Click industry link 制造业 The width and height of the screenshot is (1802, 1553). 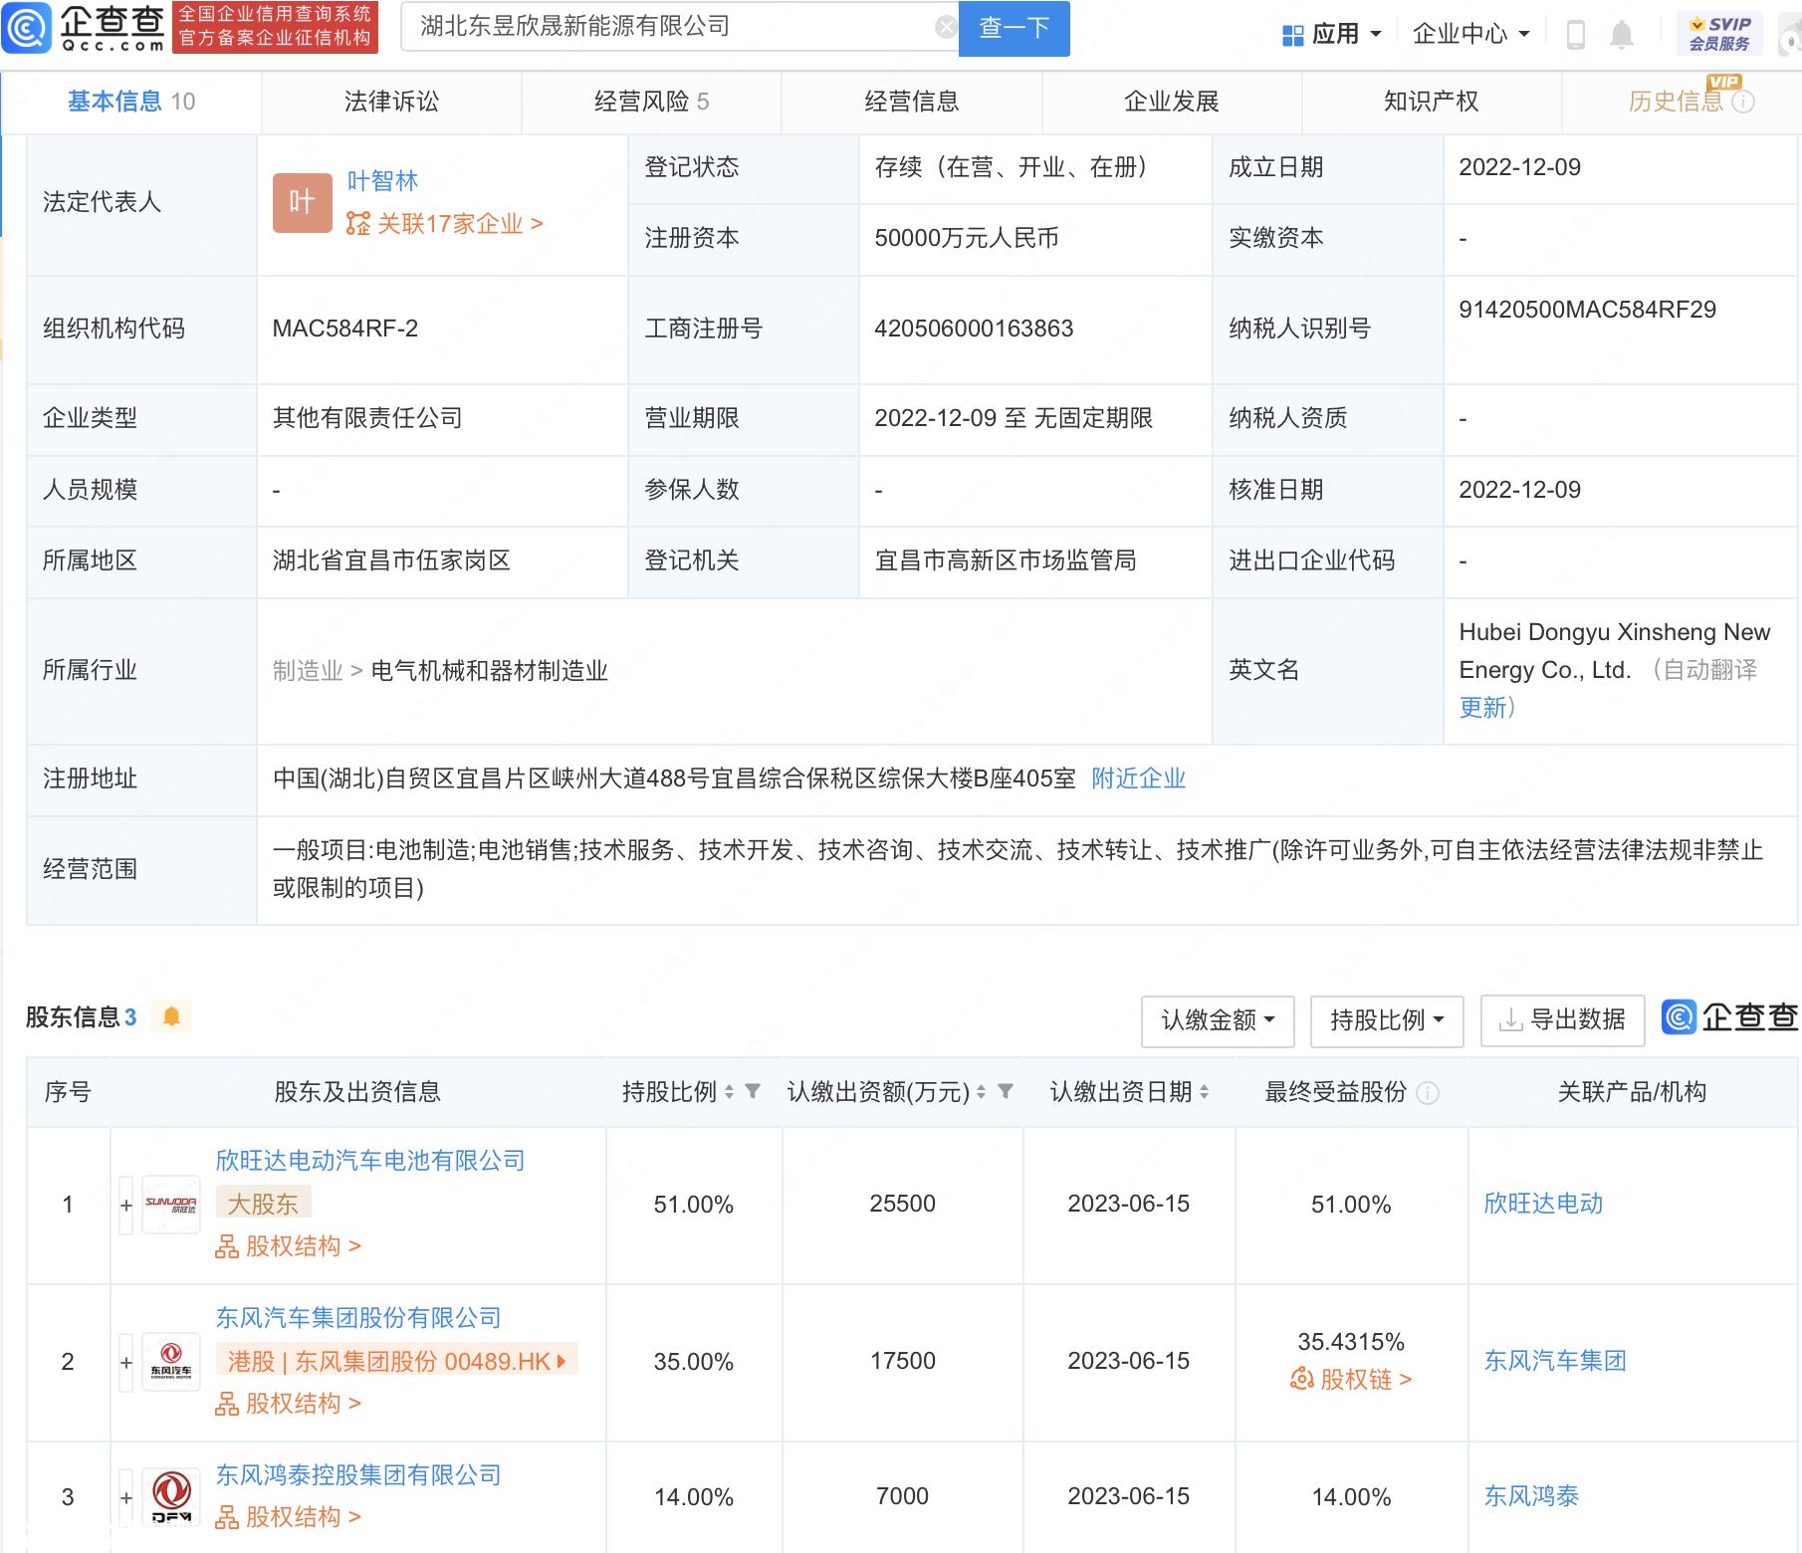pos(308,671)
